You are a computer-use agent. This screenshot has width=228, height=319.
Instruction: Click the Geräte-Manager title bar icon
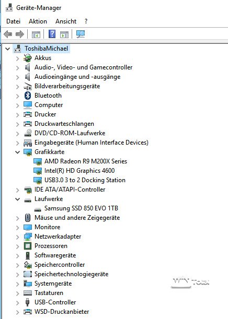9,7
